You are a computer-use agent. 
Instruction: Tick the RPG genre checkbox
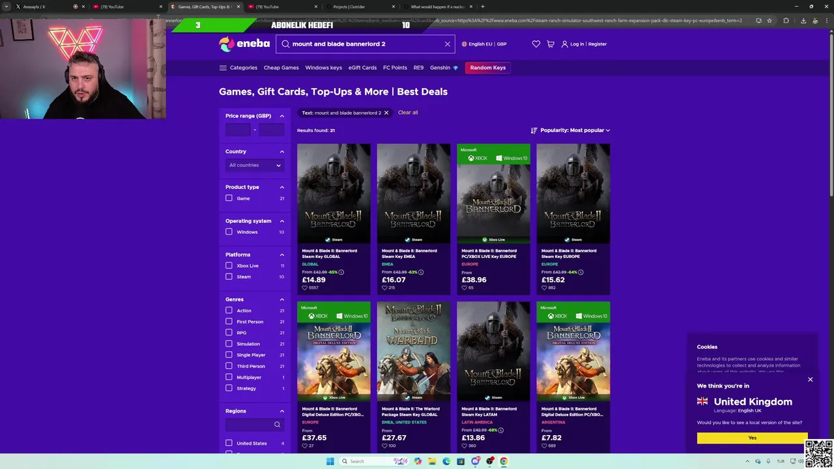(229, 333)
